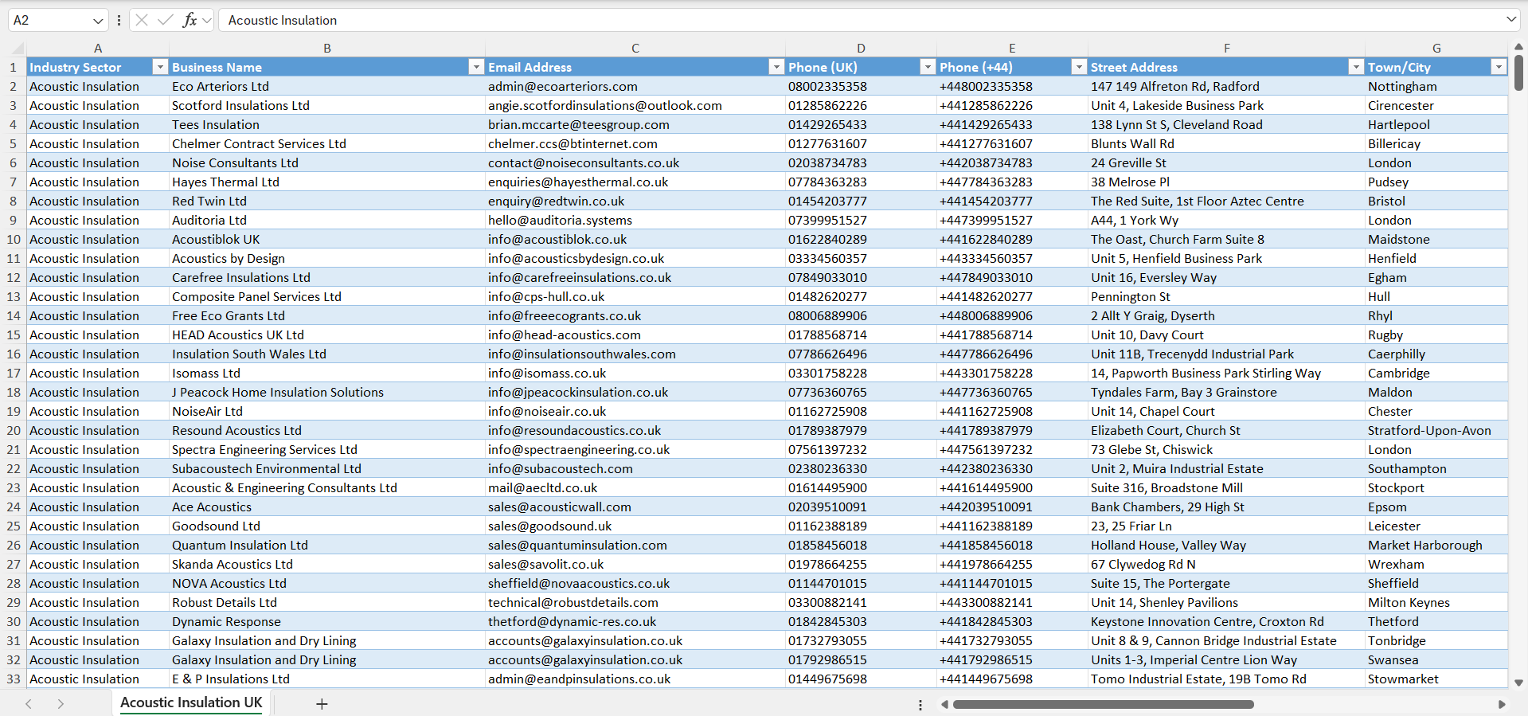This screenshot has height=716, width=1528.
Task: Select town cell Swansea
Action: [x=1436, y=659]
